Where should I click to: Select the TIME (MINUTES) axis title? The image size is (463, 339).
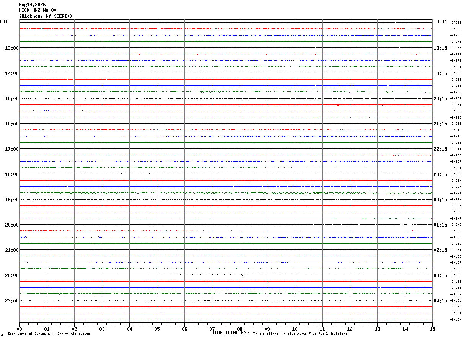point(230,333)
